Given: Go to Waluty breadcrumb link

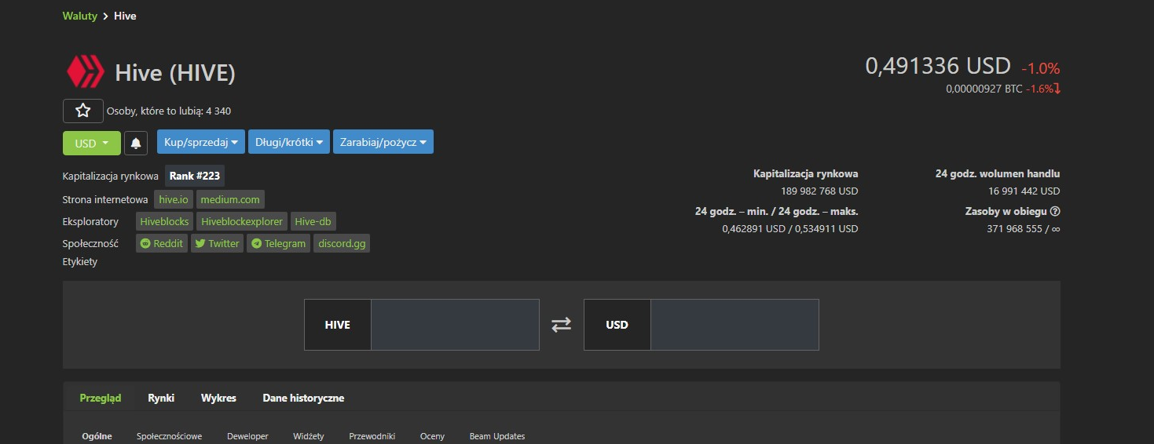Looking at the screenshot, I should click(80, 16).
